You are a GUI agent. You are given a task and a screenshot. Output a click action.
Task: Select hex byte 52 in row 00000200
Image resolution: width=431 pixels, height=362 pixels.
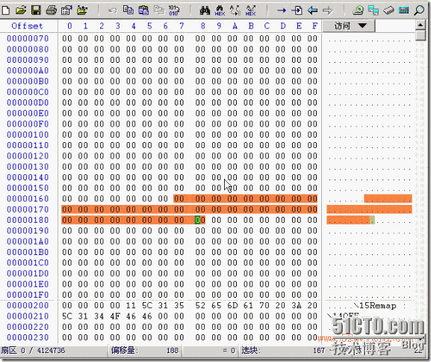[200, 305]
